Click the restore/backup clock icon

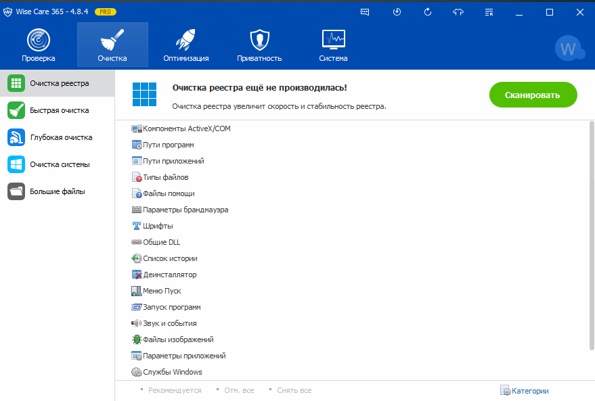pyautogui.click(x=397, y=12)
